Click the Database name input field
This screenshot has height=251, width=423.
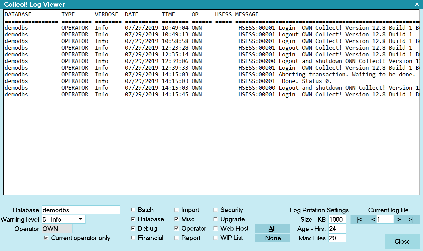pyautogui.click(x=81, y=210)
